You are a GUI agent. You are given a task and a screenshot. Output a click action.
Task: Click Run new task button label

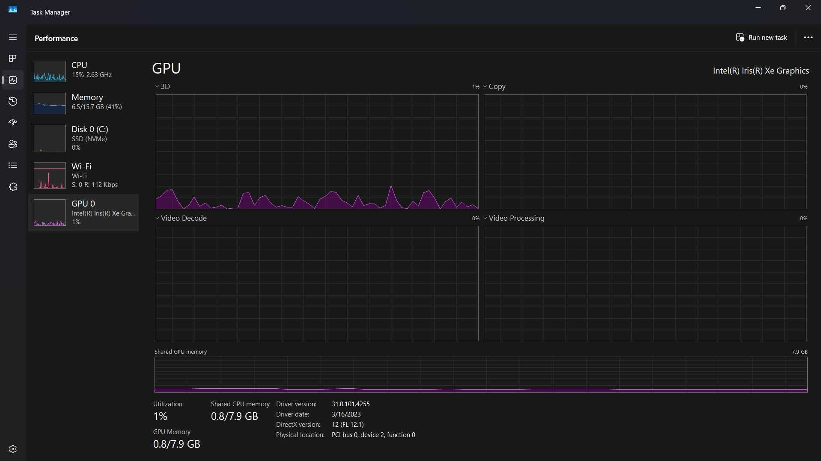[x=768, y=38]
